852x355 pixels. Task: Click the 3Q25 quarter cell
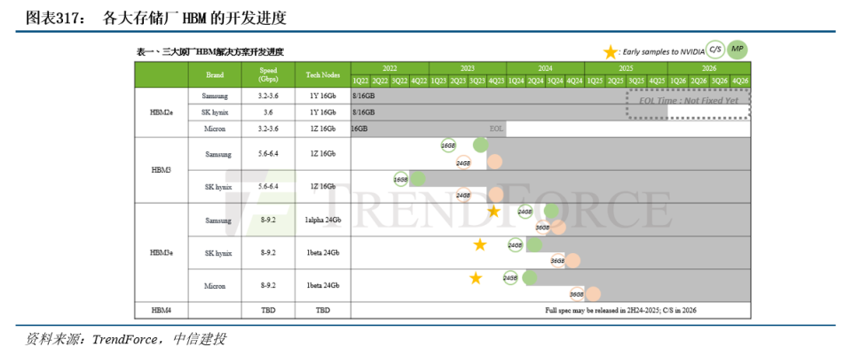636,81
